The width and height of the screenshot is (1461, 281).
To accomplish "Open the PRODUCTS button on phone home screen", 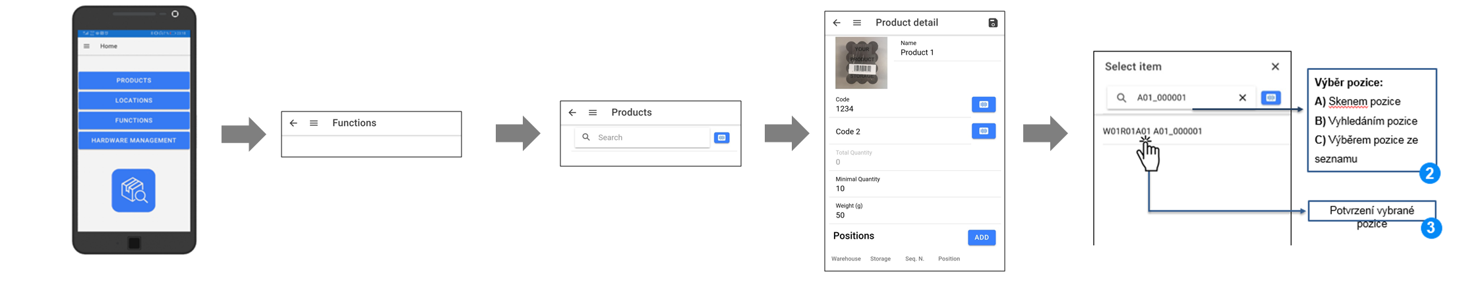I will point(134,80).
